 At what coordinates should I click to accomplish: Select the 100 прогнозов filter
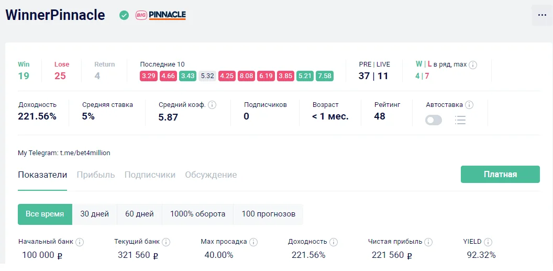tap(269, 214)
